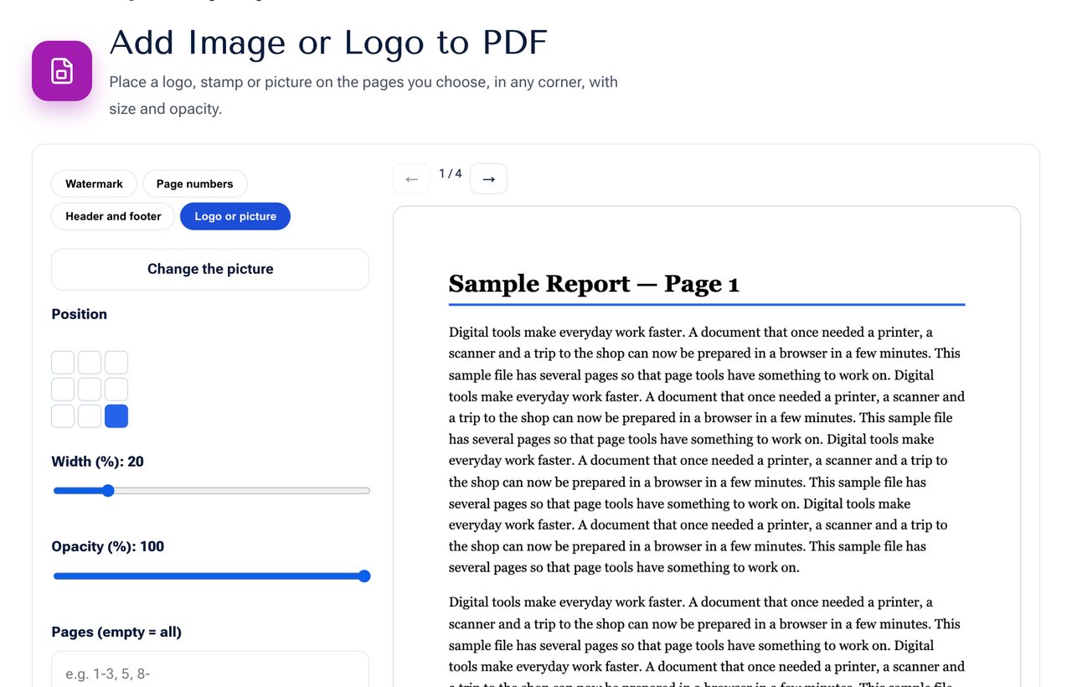Select bottom-center position cell
The width and height of the screenshot is (1072, 687).
point(90,416)
